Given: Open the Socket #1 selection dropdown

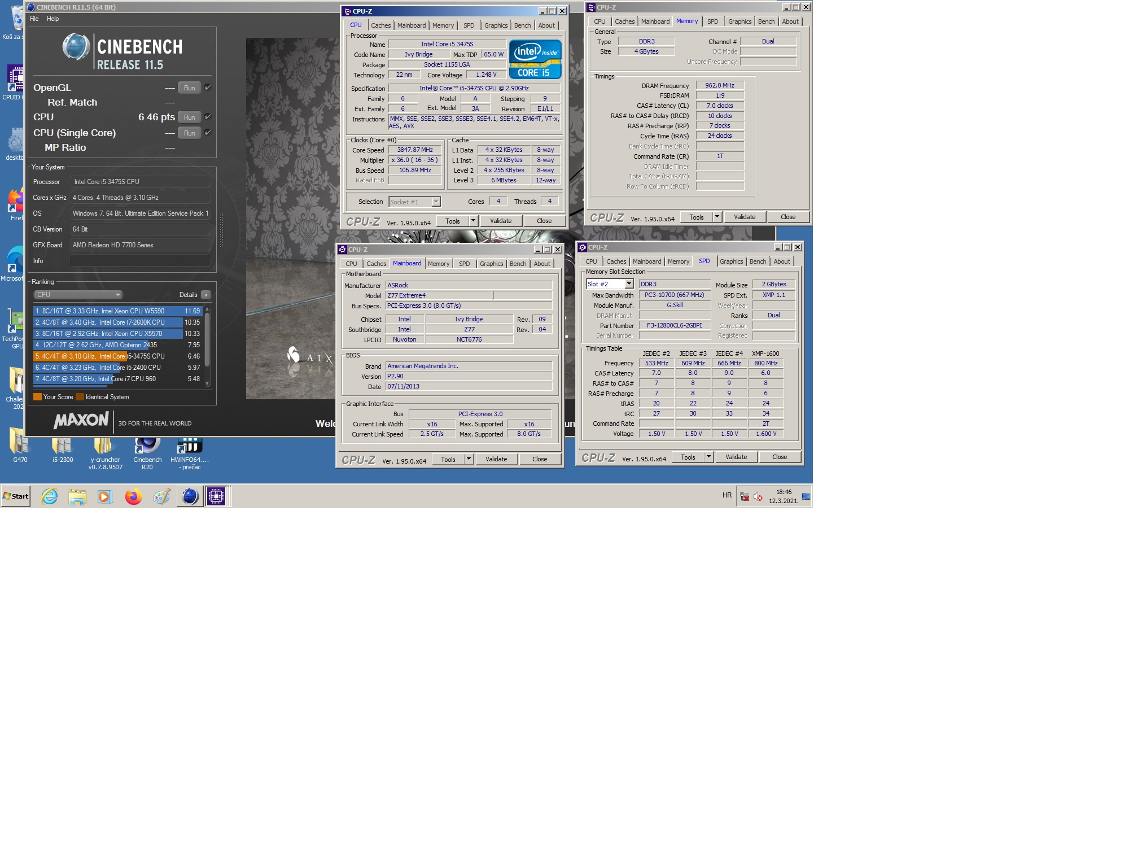Looking at the screenshot, I should (x=414, y=202).
